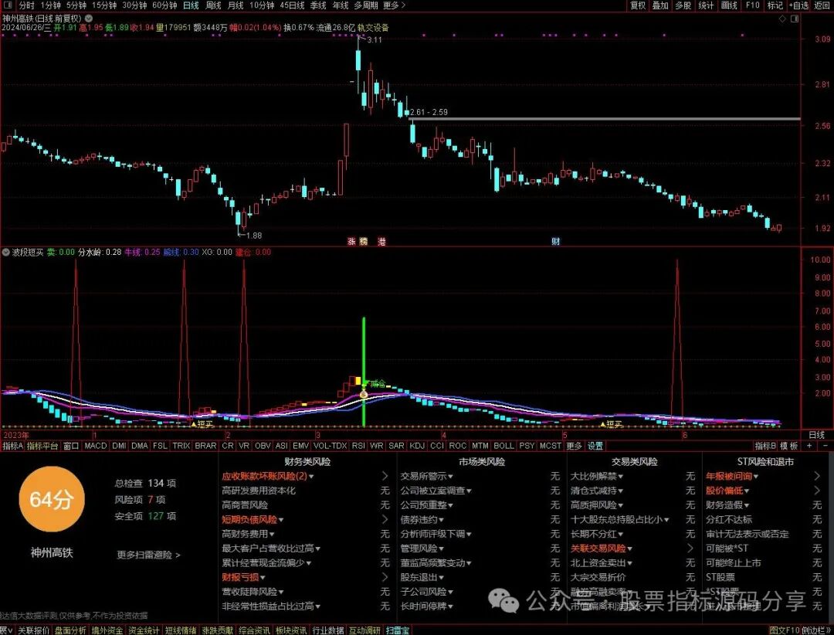Click the plus zoom button beside 模板
The height and width of the screenshot is (635, 834).
point(809,446)
